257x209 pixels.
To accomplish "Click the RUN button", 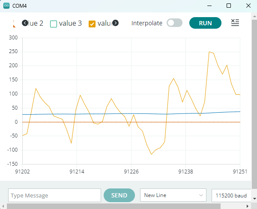I will click(x=205, y=23).
